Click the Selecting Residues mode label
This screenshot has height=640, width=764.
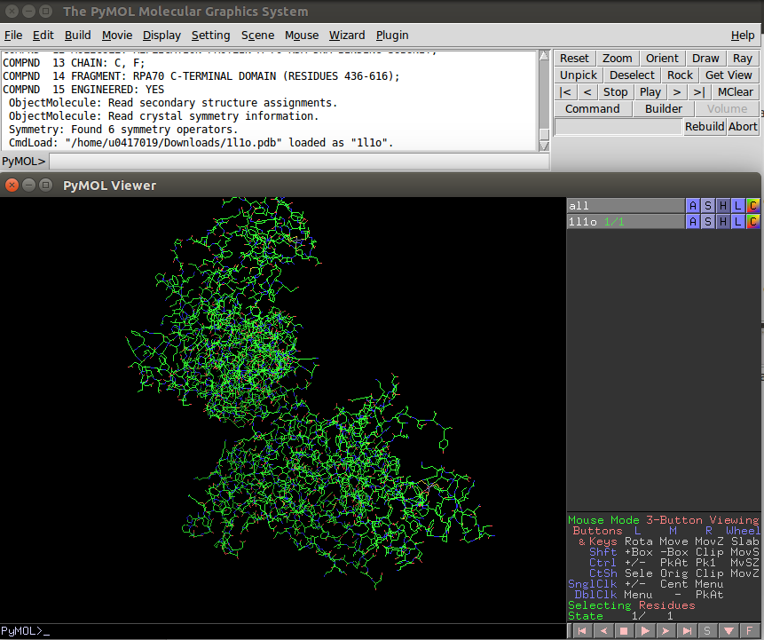coord(632,605)
